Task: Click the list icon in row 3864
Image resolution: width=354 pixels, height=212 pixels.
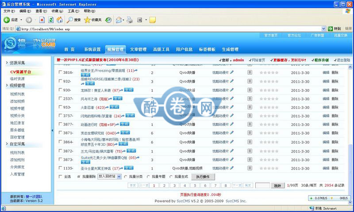Action: (x=250, y=142)
